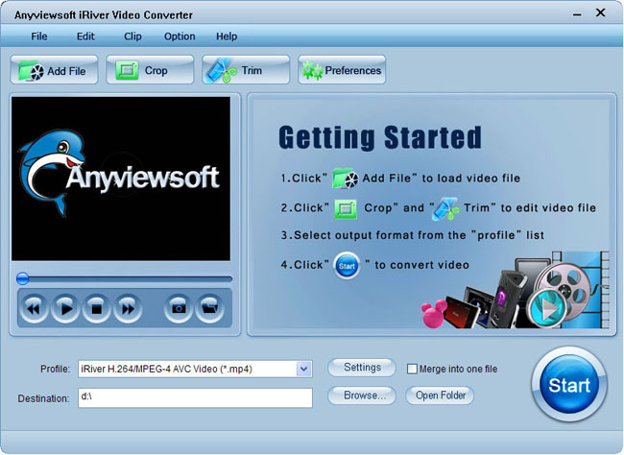This screenshot has height=455, width=624.
Task: Click the big blue Start button
Action: click(x=569, y=385)
